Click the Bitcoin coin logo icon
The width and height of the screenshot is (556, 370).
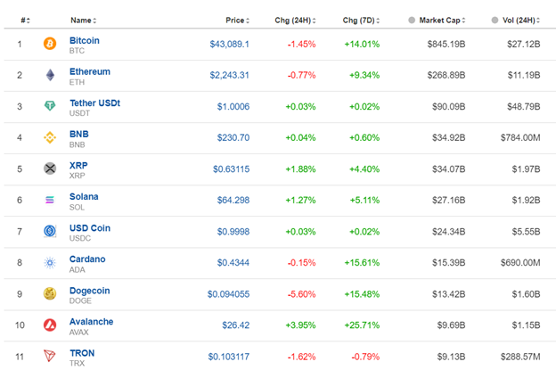[50, 44]
